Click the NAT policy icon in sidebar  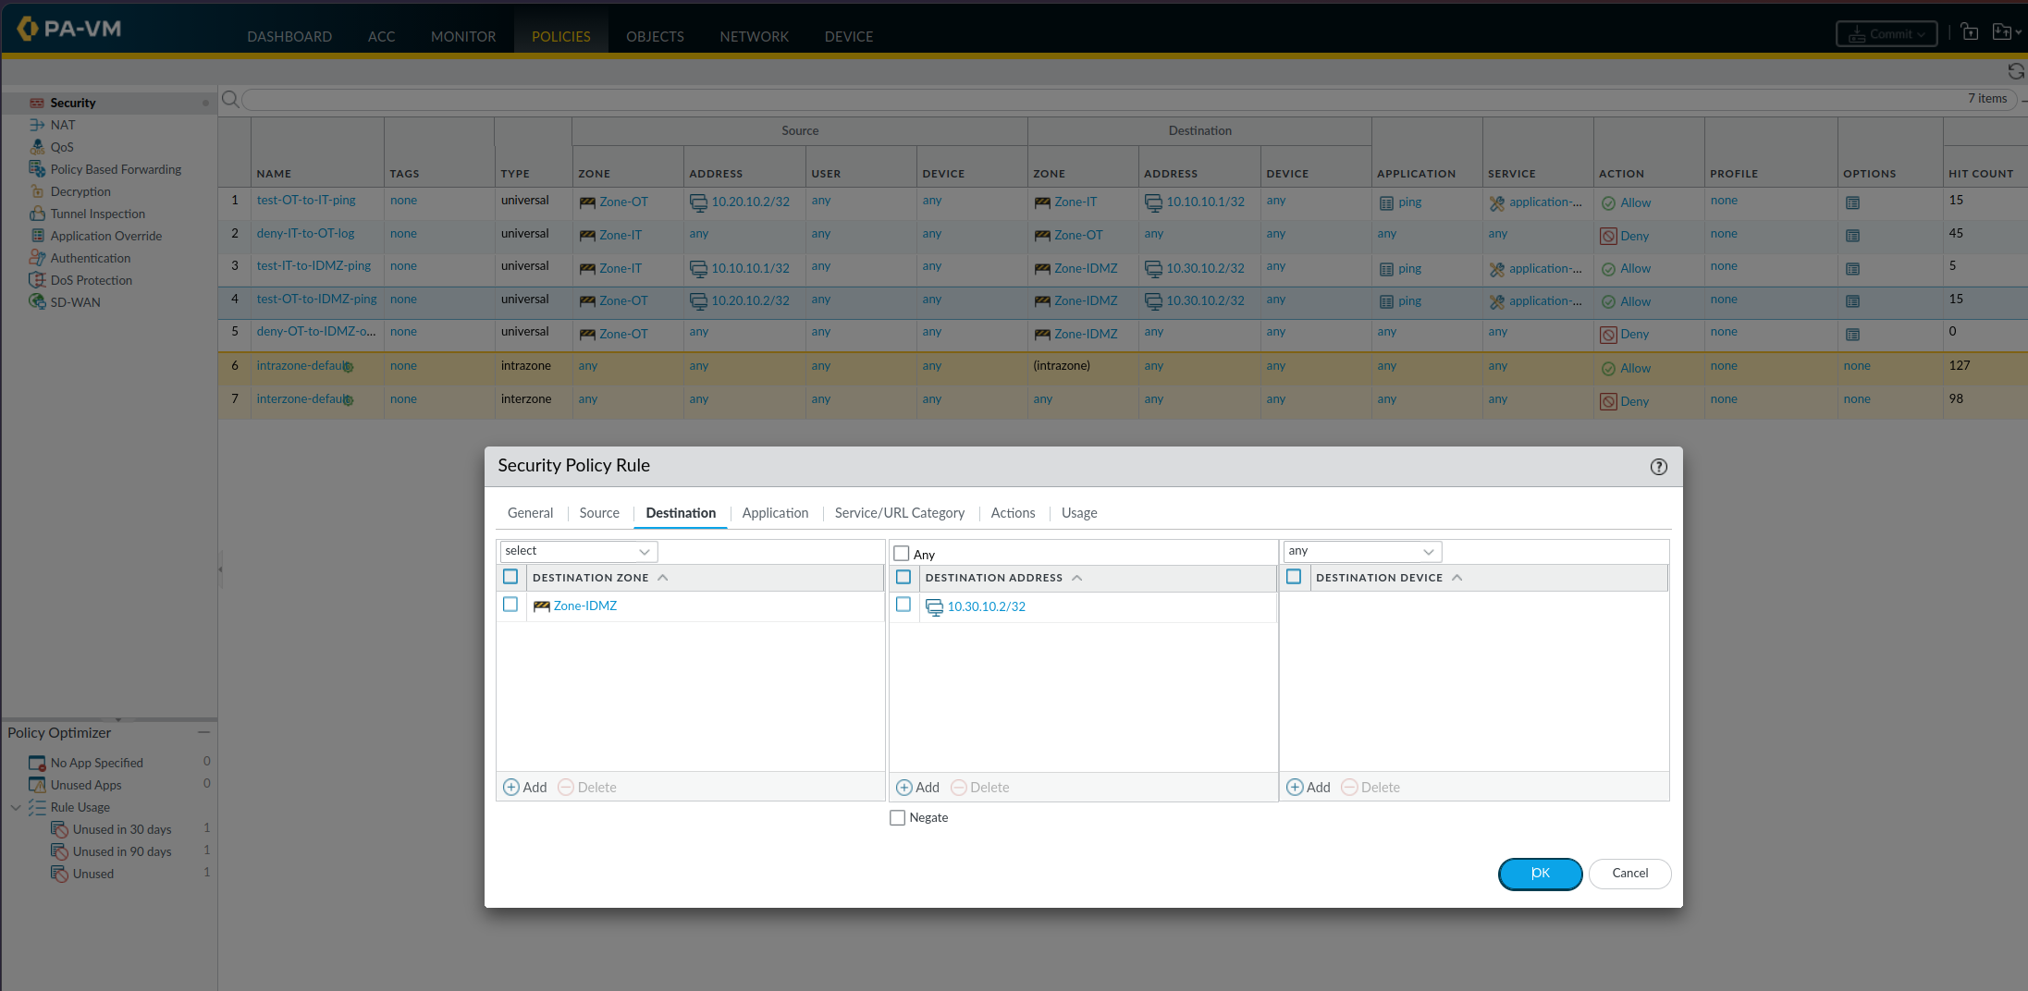pyautogui.click(x=37, y=125)
